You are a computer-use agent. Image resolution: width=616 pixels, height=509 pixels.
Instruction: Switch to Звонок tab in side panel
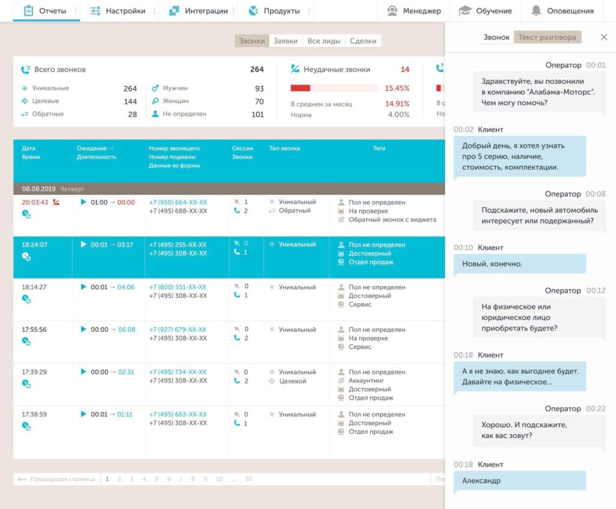click(496, 37)
